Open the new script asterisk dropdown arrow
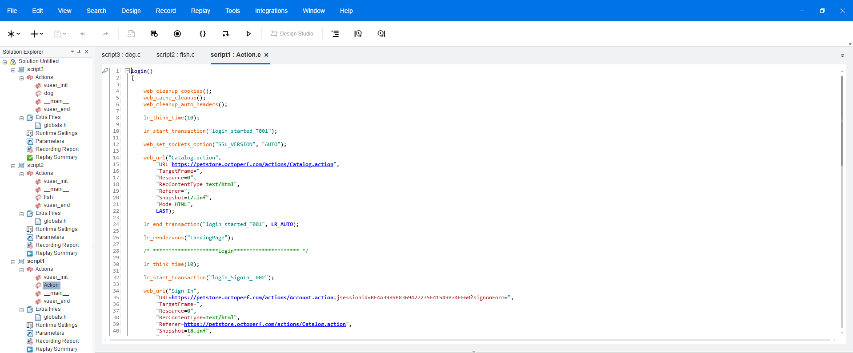This screenshot has height=353, width=853. point(18,34)
